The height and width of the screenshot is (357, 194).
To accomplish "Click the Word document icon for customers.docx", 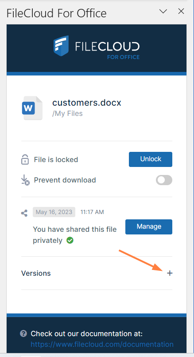I will click(x=32, y=108).
